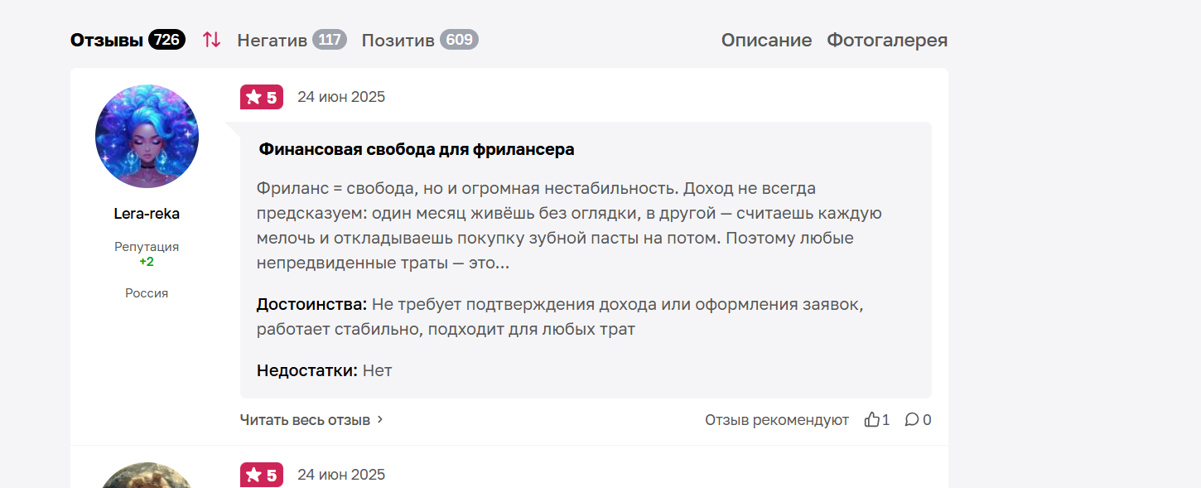Filter to Позитив reviews tab
This screenshot has width=1201, height=488.
(398, 40)
